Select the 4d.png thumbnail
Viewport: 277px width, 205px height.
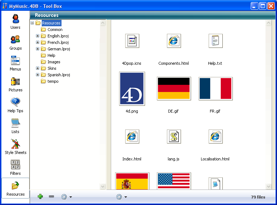pos(132,88)
